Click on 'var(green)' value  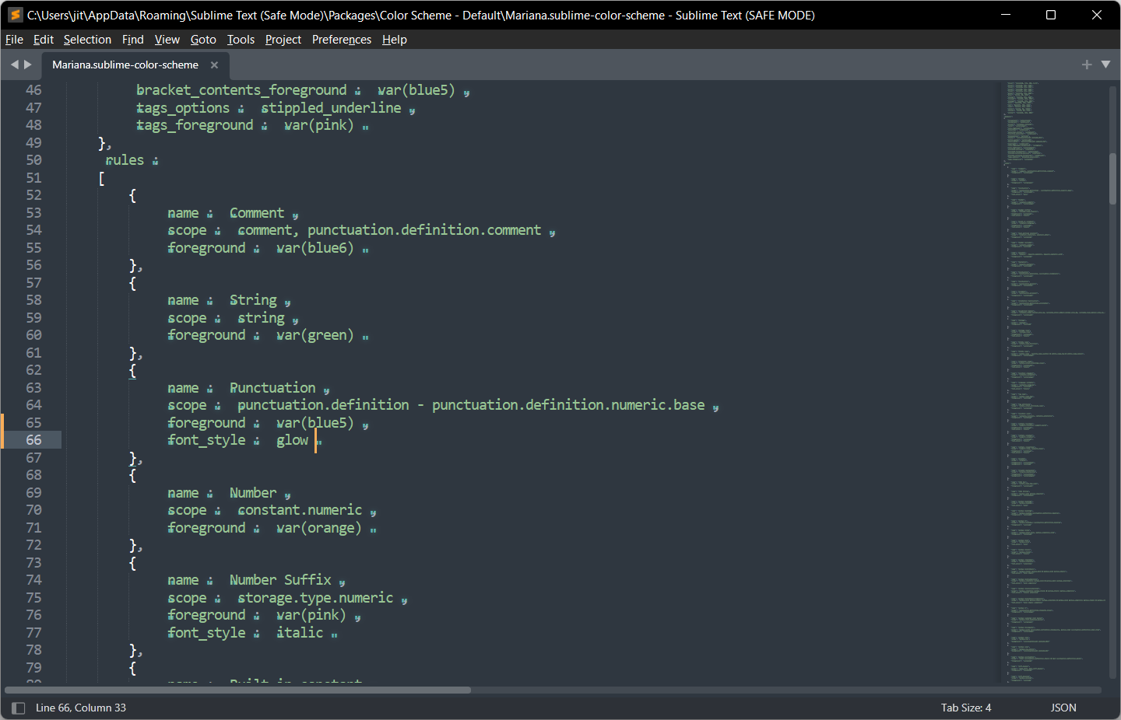click(315, 335)
